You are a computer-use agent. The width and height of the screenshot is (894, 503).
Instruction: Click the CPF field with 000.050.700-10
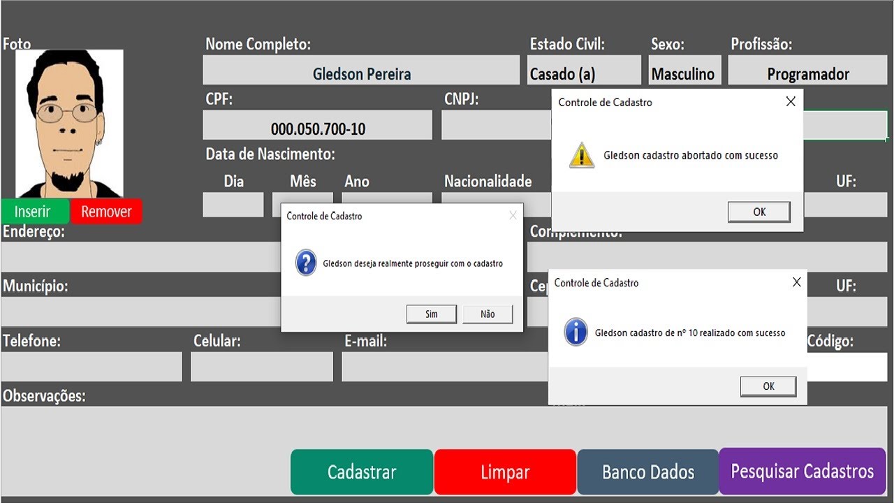(318, 125)
